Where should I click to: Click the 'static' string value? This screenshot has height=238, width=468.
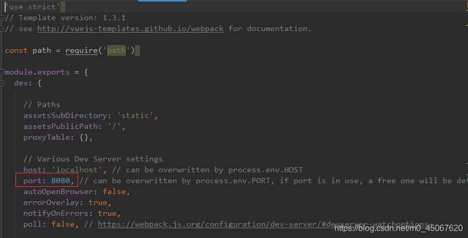click(x=135, y=115)
